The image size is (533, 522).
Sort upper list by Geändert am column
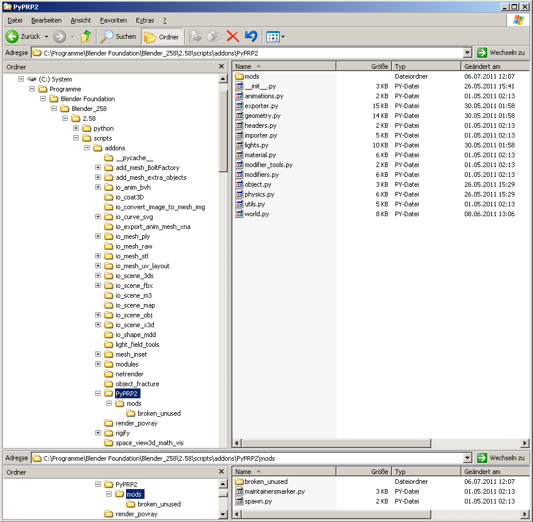tap(495, 66)
